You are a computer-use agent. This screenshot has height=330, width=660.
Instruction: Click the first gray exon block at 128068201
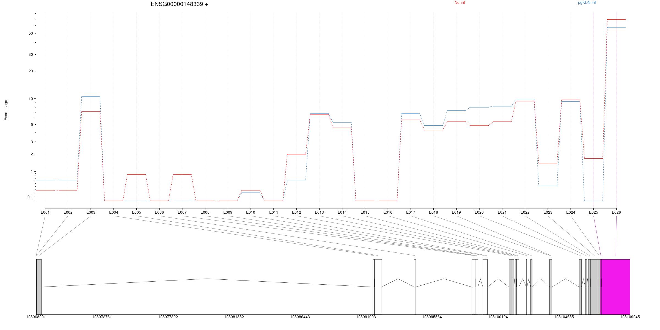tap(39, 287)
